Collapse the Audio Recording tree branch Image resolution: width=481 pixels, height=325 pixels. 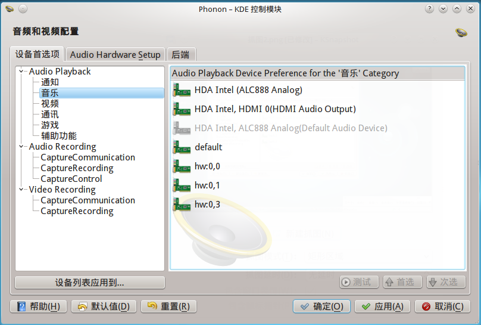pos(21,147)
